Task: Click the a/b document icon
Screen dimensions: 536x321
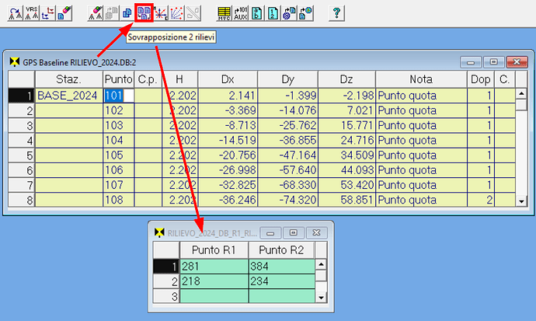Action: click(256, 13)
